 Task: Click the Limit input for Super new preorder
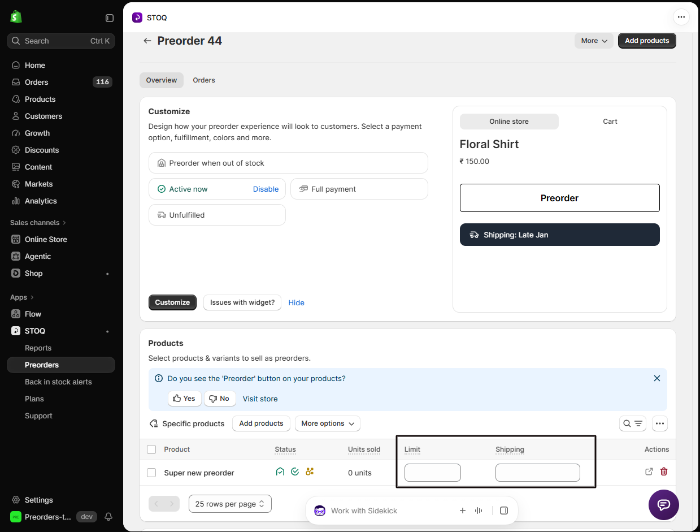pos(433,473)
